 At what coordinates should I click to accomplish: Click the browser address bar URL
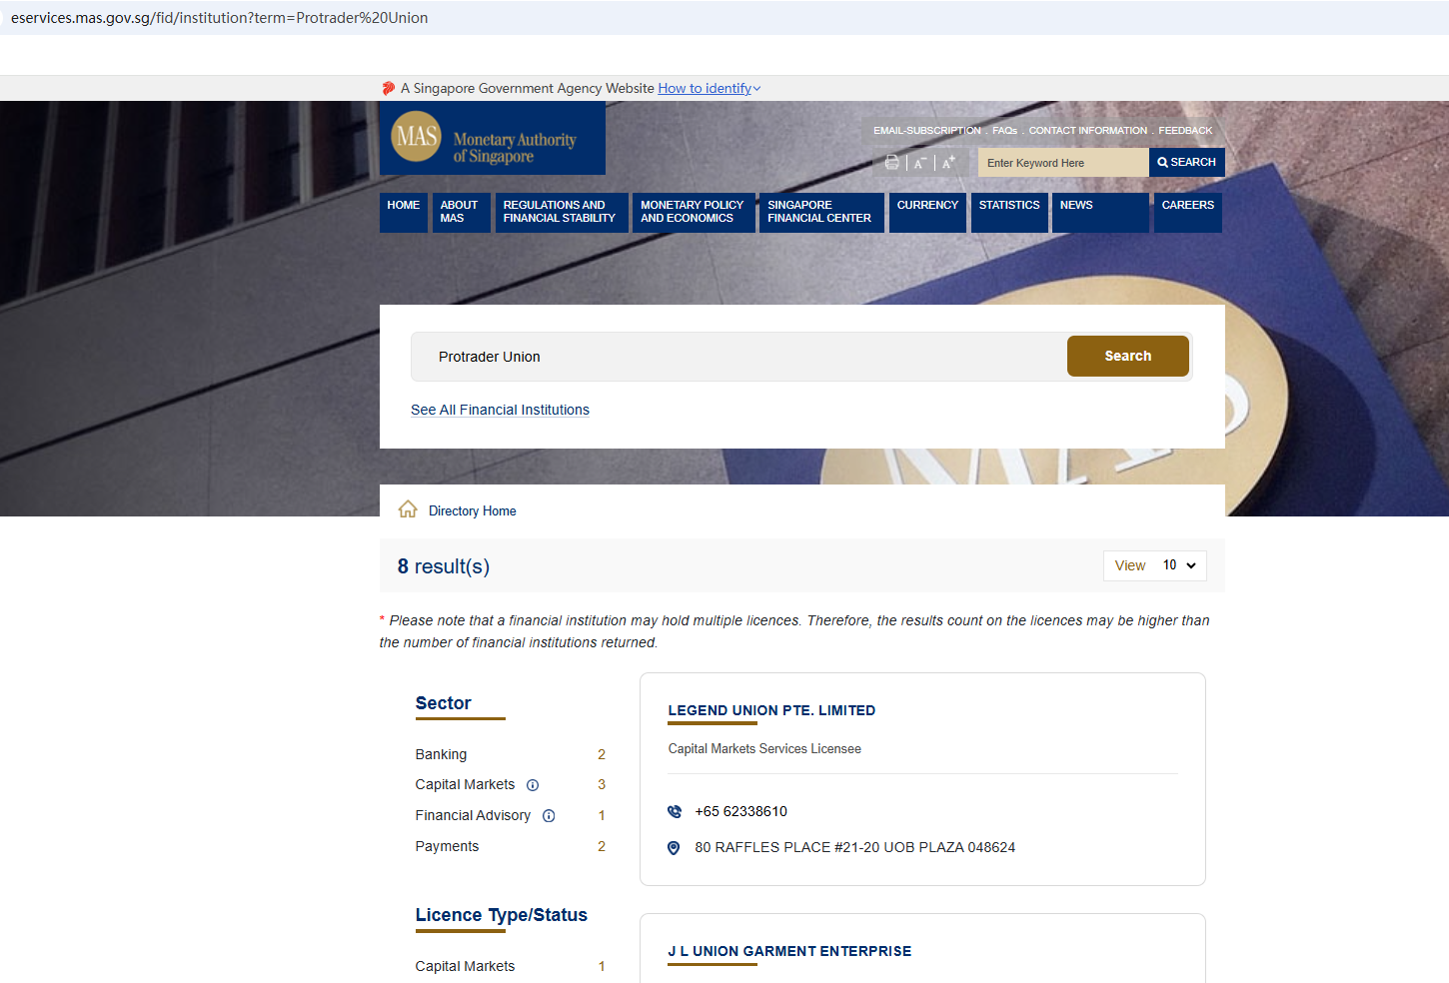pyautogui.click(x=220, y=18)
